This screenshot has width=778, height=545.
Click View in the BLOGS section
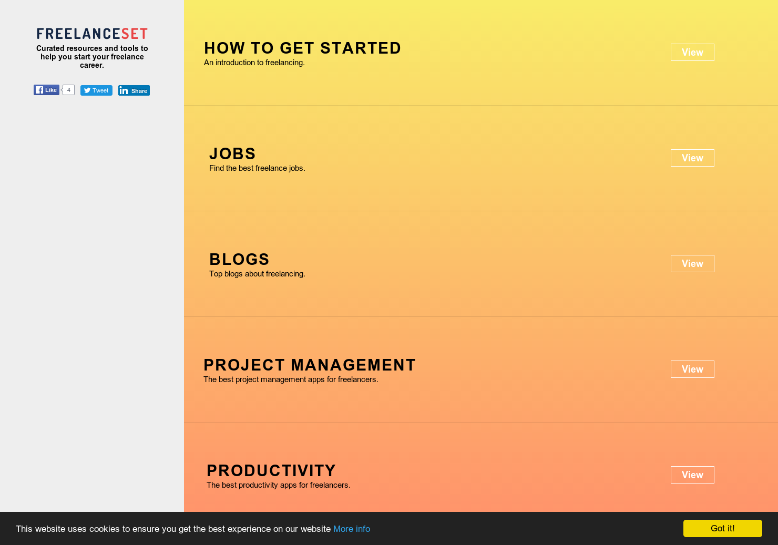pyautogui.click(x=692, y=263)
